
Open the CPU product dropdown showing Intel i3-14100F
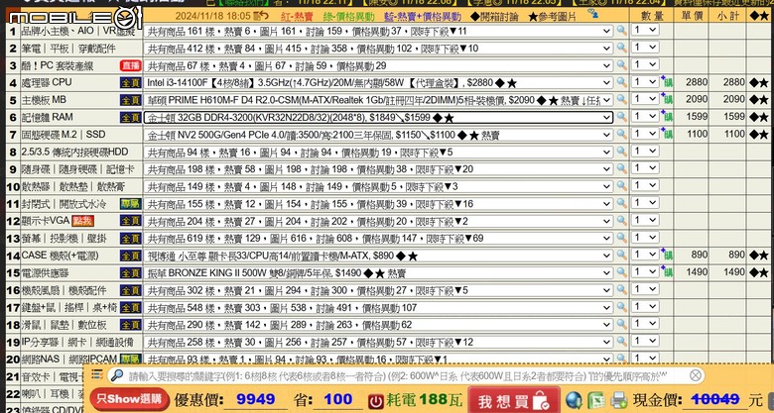378,83
